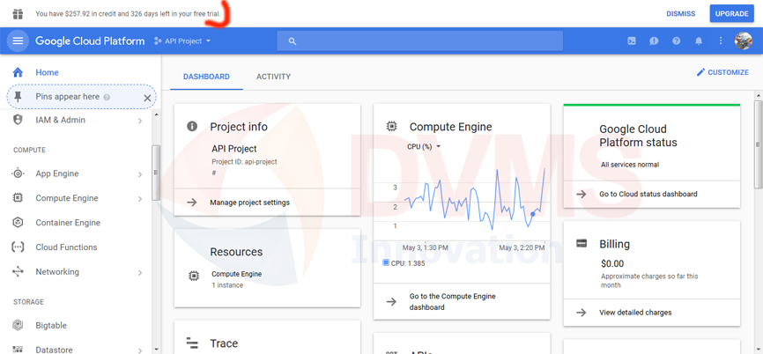Click the Upgrade button
Image resolution: width=763 pixels, height=354 pixels.
732,13
